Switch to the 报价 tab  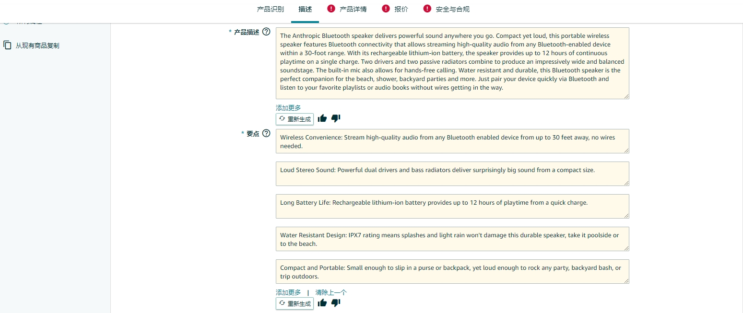[401, 9]
